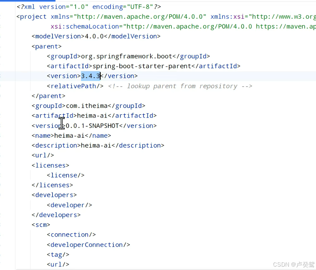
Task: Click the 0.0.1-SNAPSHOT version value
Action: tap(92, 126)
